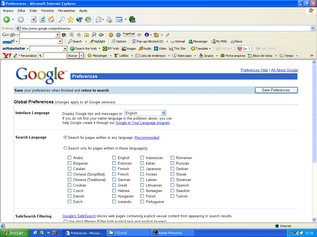Check the Chinese (Simplified) checkbox
The image size is (317, 237).
69,174
